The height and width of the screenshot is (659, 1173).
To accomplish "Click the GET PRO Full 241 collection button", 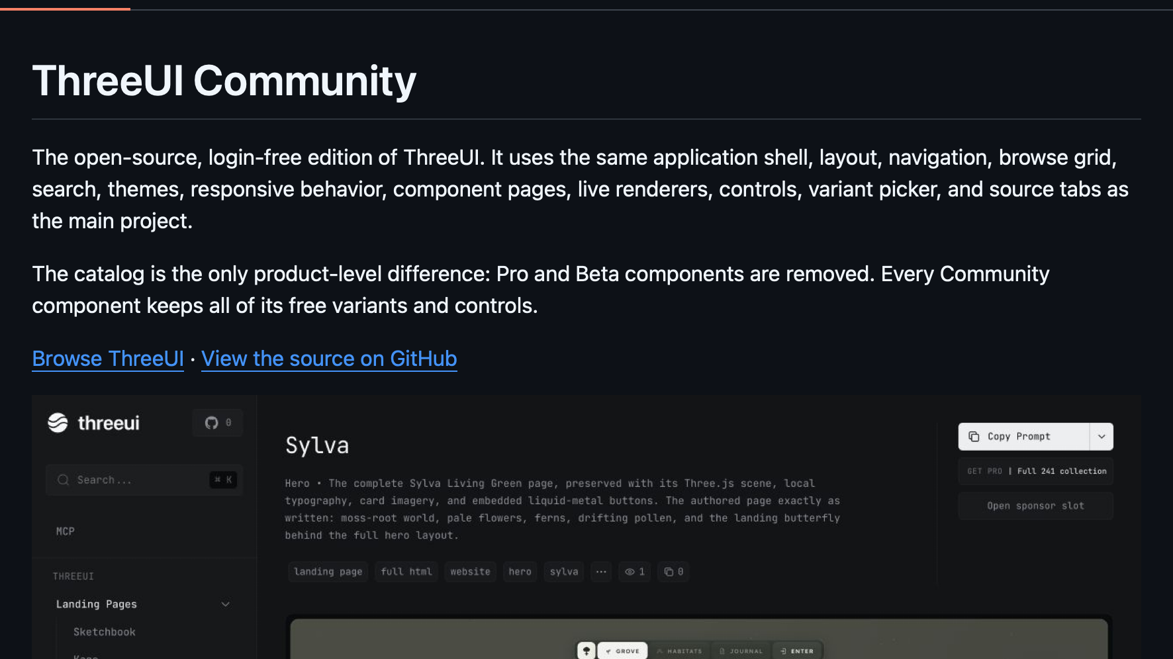I will (1036, 471).
